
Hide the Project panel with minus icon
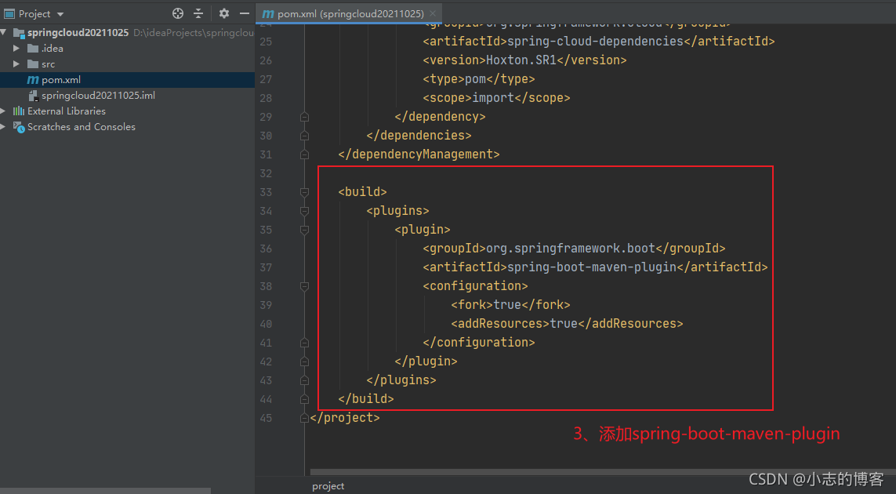(245, 13)
